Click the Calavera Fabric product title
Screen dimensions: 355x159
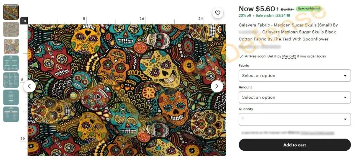tap(288, 25)
